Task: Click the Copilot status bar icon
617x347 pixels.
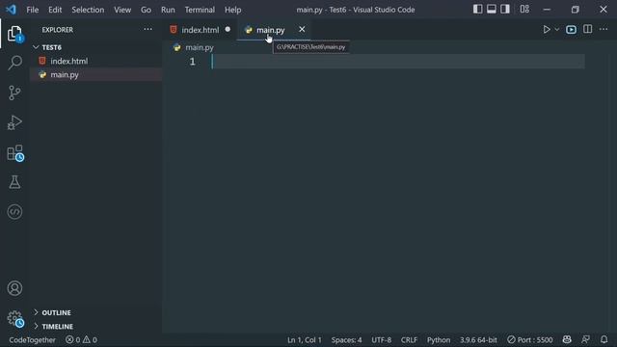Action: pos(567,339)
